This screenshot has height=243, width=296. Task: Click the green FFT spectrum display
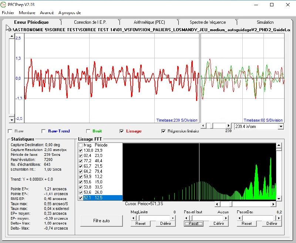(199, 172)
